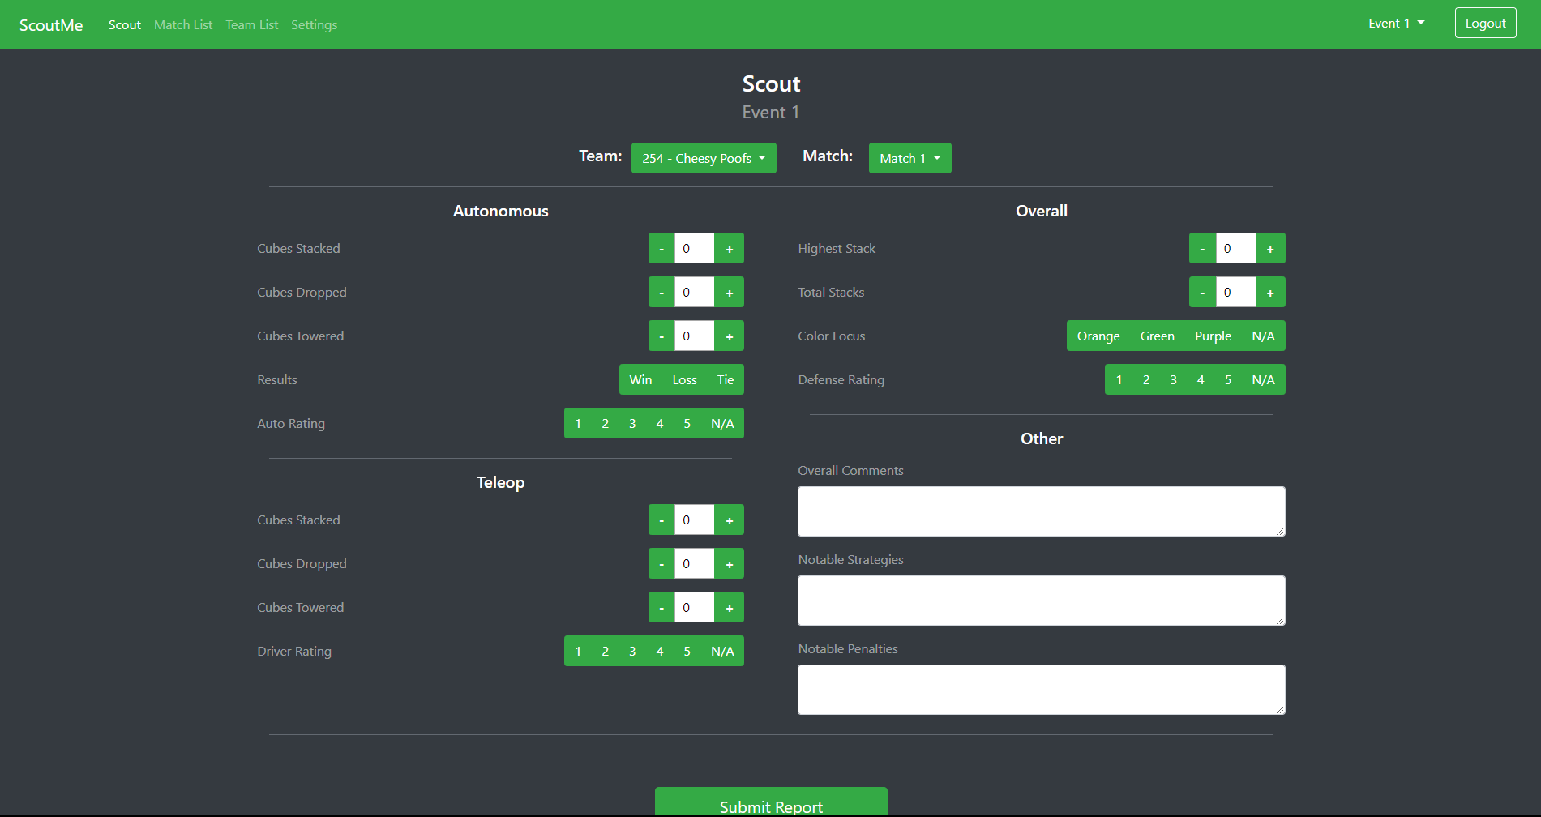Decrement Total Stacks counter
This screenshot has width=1541, height=817.
(x=1202, y=292)
